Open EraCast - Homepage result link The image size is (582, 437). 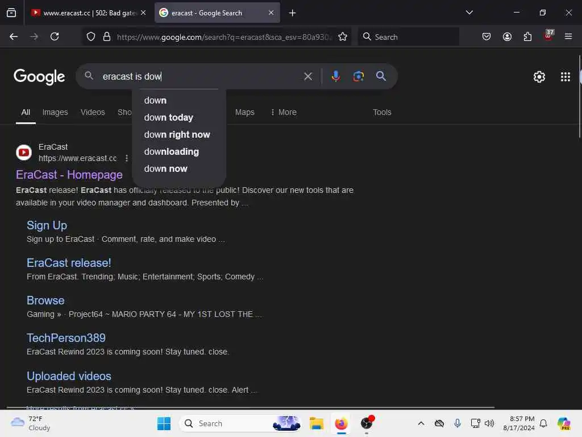(69, 175)
